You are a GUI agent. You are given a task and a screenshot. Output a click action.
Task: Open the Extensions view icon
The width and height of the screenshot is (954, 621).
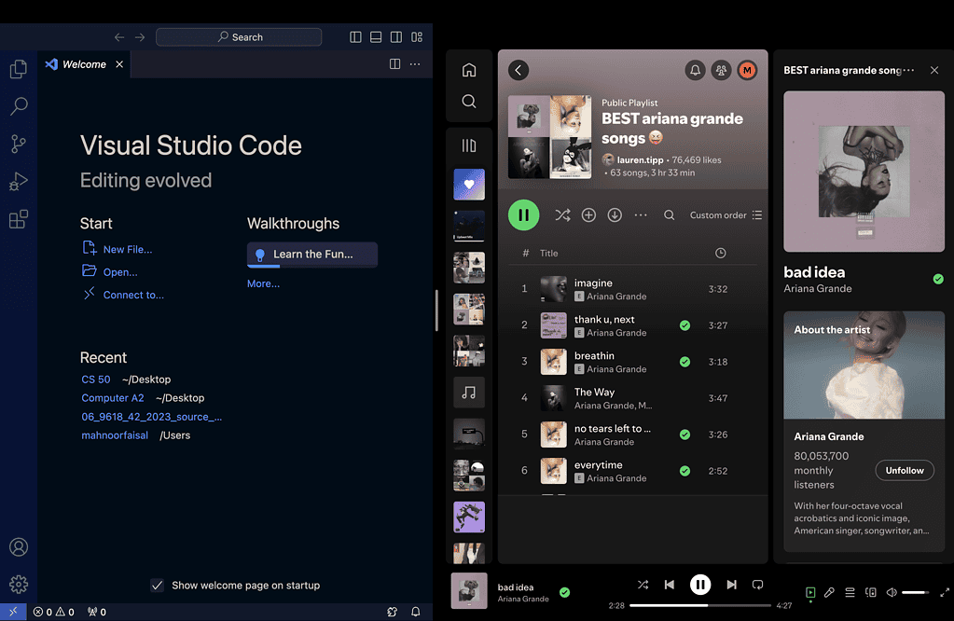18,219
